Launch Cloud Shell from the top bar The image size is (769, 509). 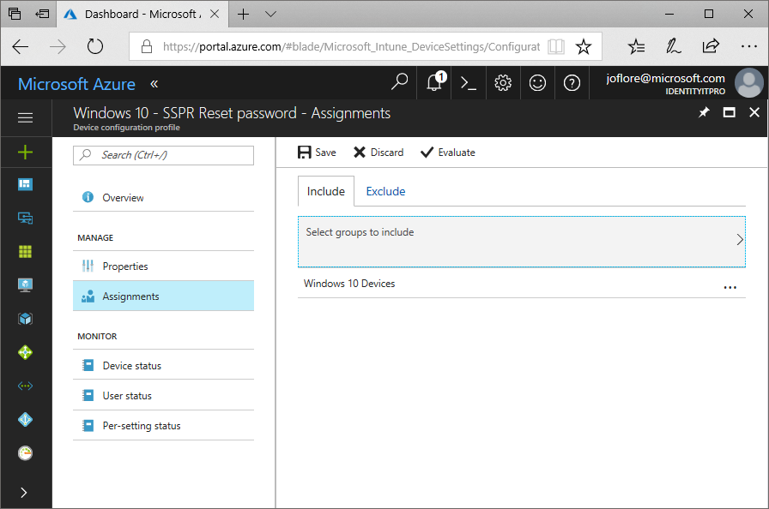[x=469, y=83]
